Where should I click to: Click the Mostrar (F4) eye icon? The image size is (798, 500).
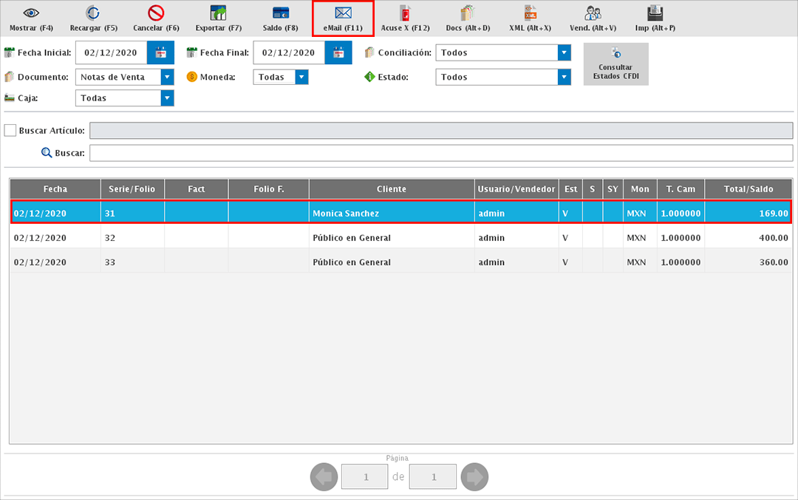click(x=31, y=14)
